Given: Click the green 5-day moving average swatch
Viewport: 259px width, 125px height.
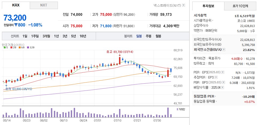Looking at the screenshot, I should pos(5,48).
